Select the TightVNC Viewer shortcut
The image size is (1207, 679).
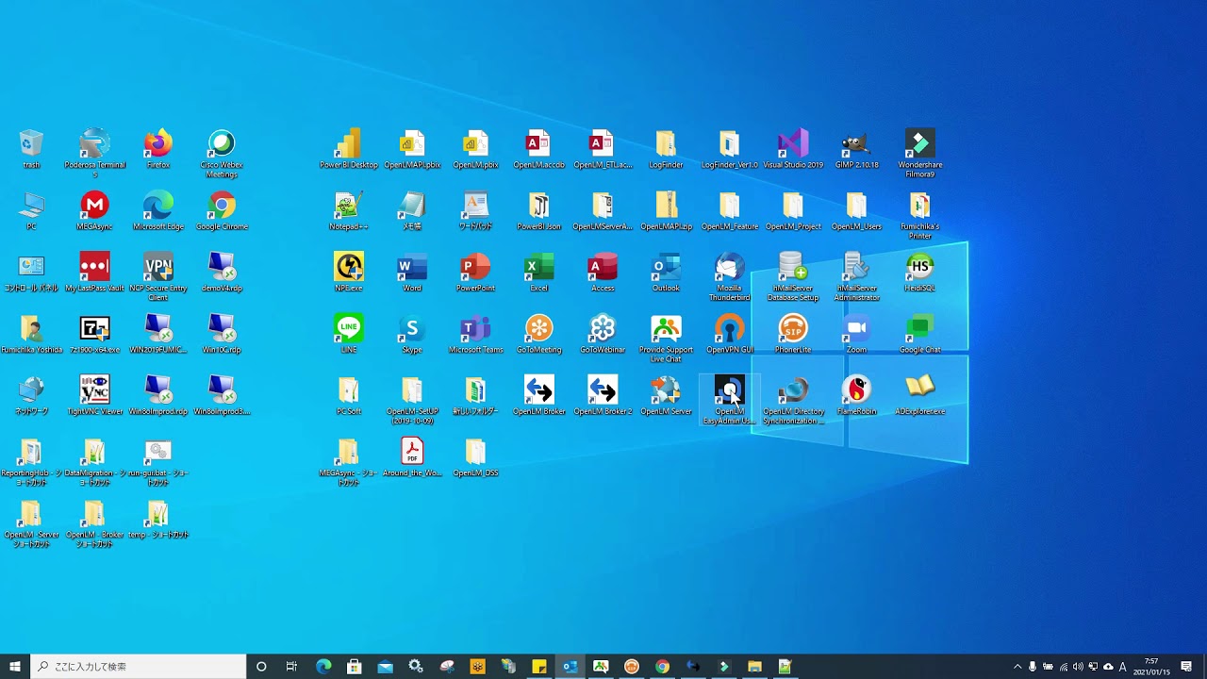click(94, 396)
